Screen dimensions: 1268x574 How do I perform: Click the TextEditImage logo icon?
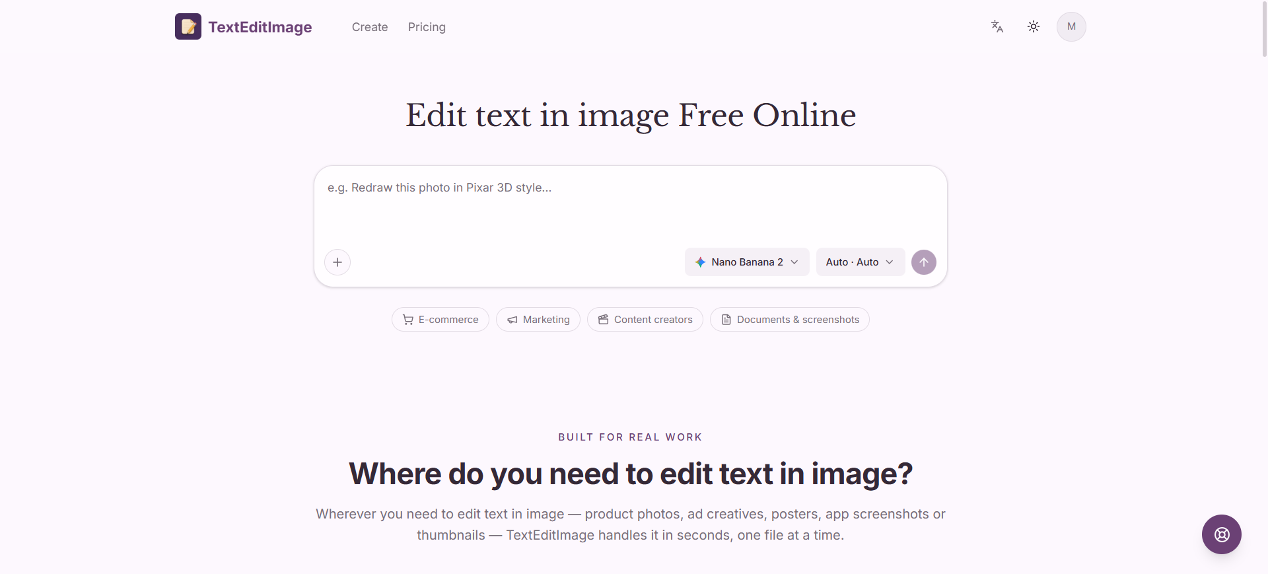click(188, 26)
